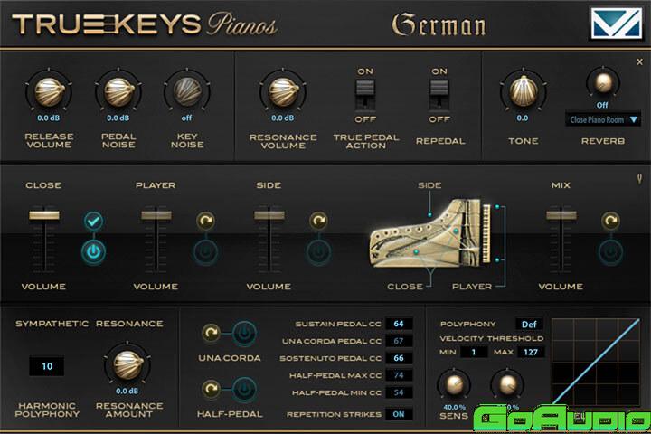Image resolution: width=651 pixels, height=434 pixels.
Task: Toggle the Una Corda power button
Action: (x=244, y=333)
